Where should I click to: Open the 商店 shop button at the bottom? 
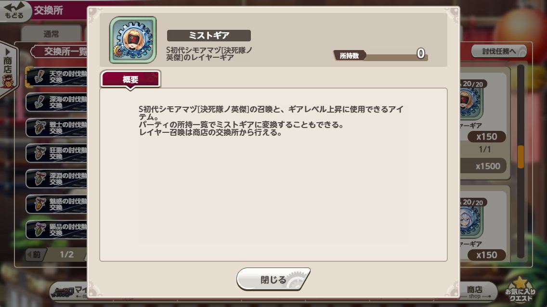pyautogui.click(x=477, y=292)
